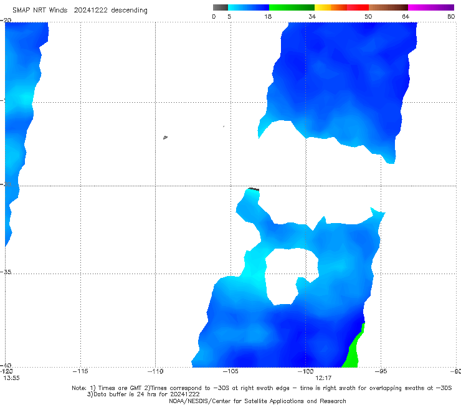Click the small island outline near -110
The width and height of the screenshot is (461, 405).
(165, 137)
